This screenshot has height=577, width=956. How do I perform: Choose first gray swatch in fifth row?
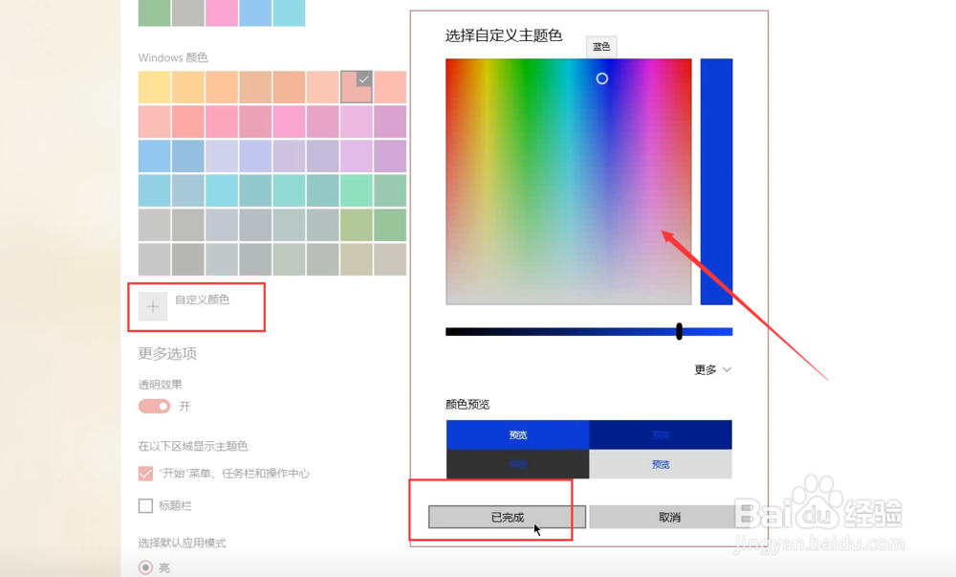pyautogui.click(x=154, y=225)
